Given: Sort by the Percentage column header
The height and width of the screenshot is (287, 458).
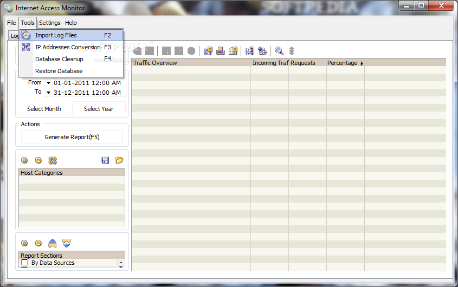Looking at the screenshot, I should point(345,63).
